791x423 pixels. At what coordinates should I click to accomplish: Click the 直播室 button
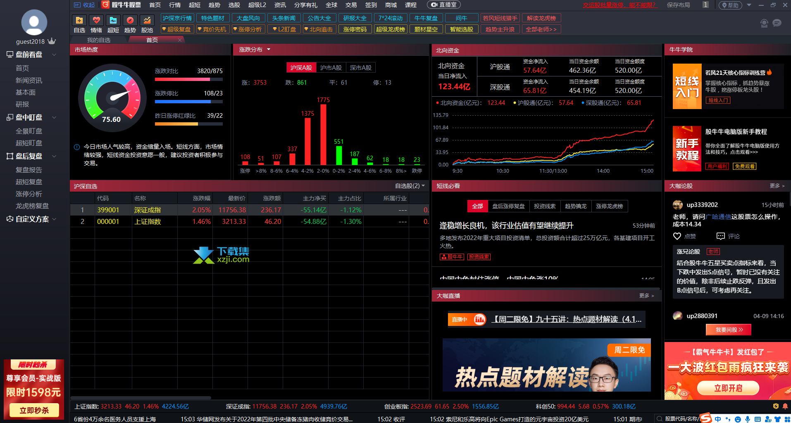(444, 5)
